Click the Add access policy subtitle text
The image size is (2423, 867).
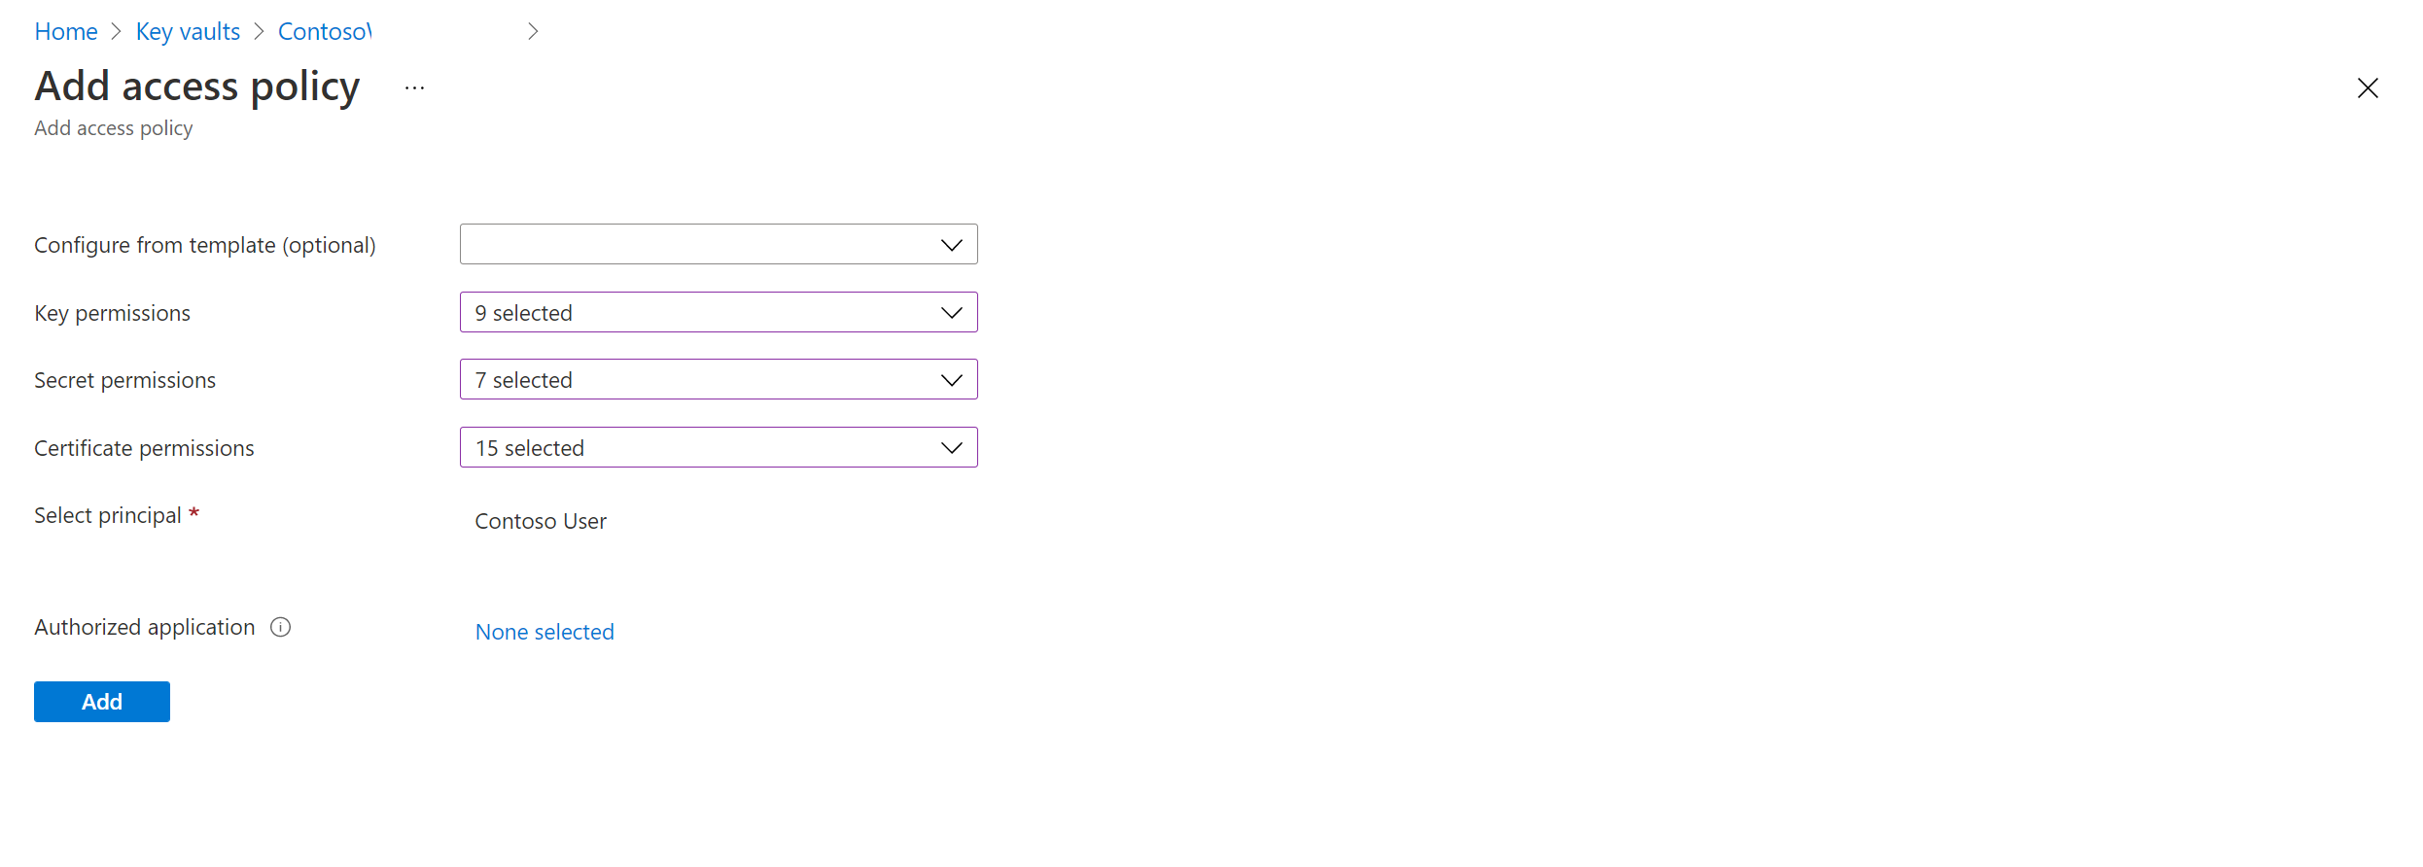(113, 127)
